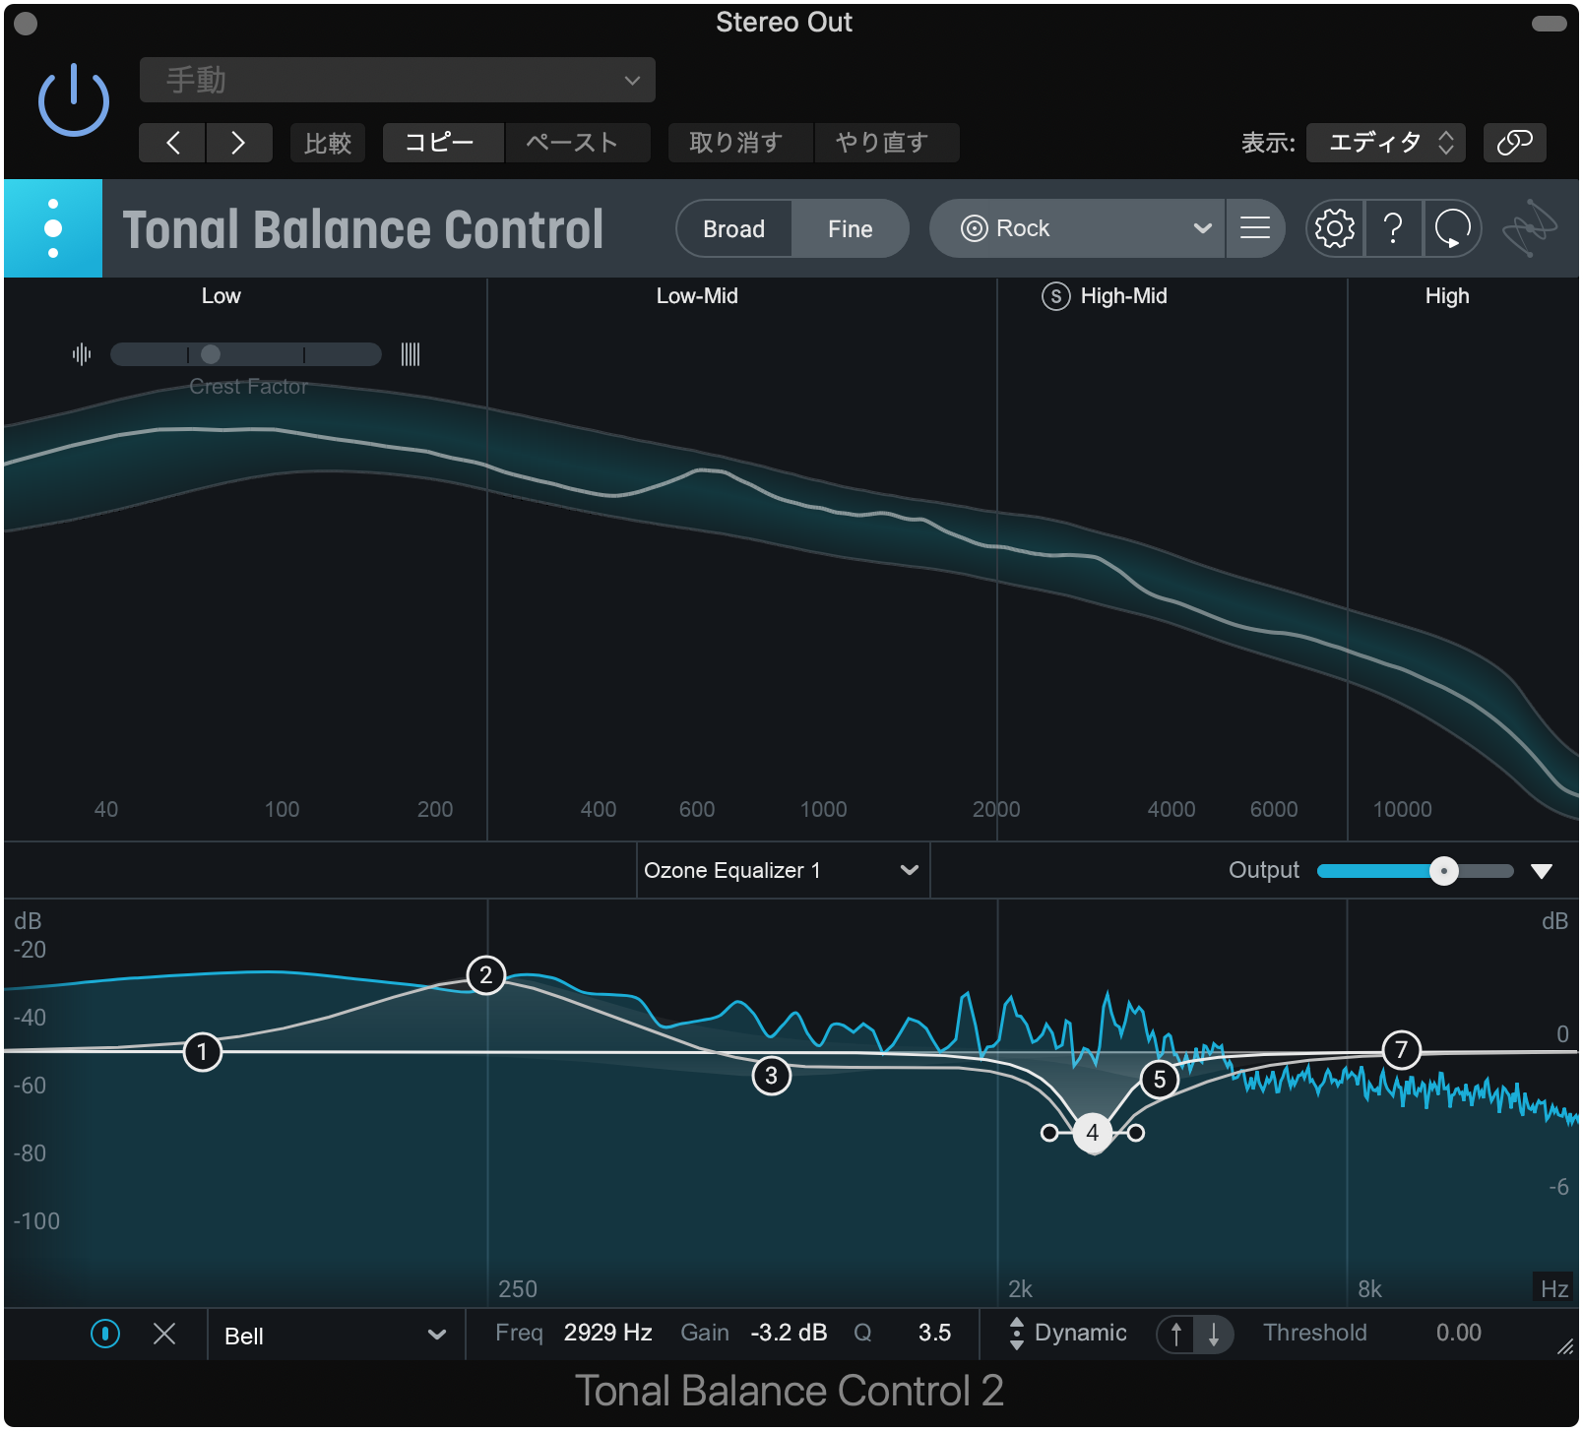Go to the next preset with the right arrow
This screenshot has height=1431, width=1583.
[x=238, y=143]
